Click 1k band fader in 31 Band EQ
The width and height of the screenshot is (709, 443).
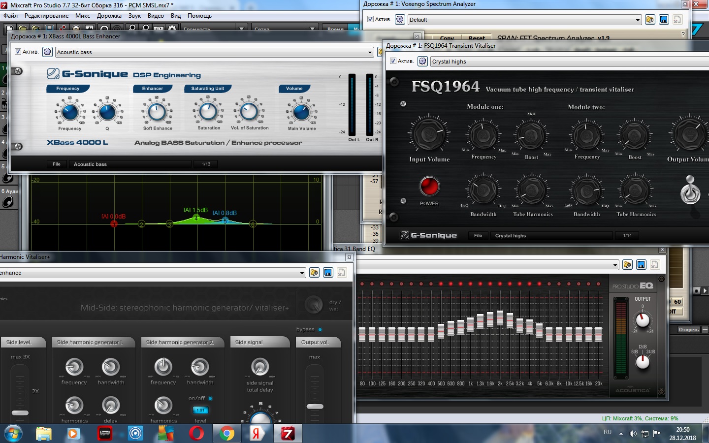click(470, 324)
